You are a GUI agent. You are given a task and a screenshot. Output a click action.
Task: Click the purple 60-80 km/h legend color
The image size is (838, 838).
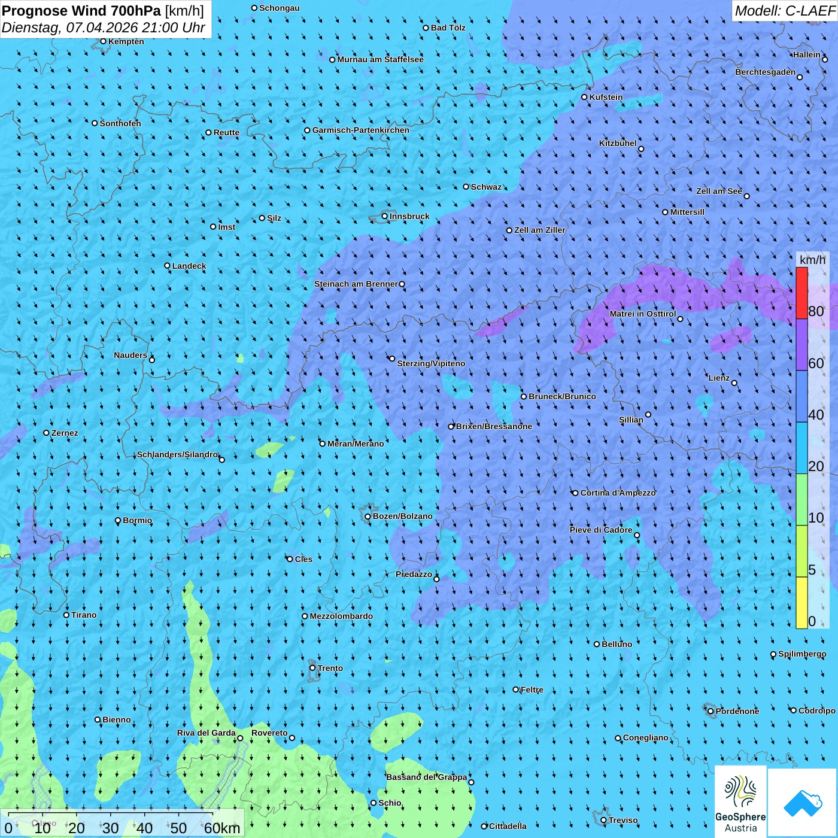[801, 345]
